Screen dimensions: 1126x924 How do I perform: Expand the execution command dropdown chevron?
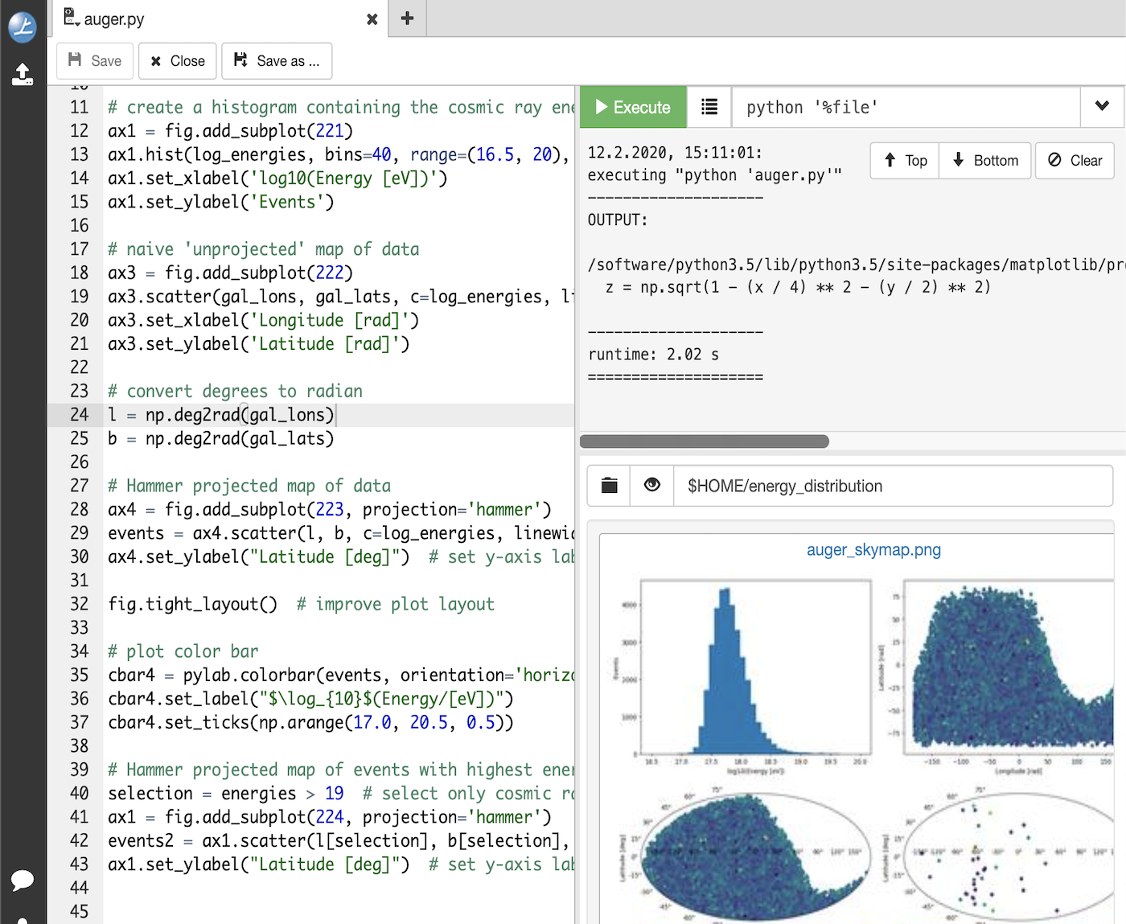point(1102,107)
